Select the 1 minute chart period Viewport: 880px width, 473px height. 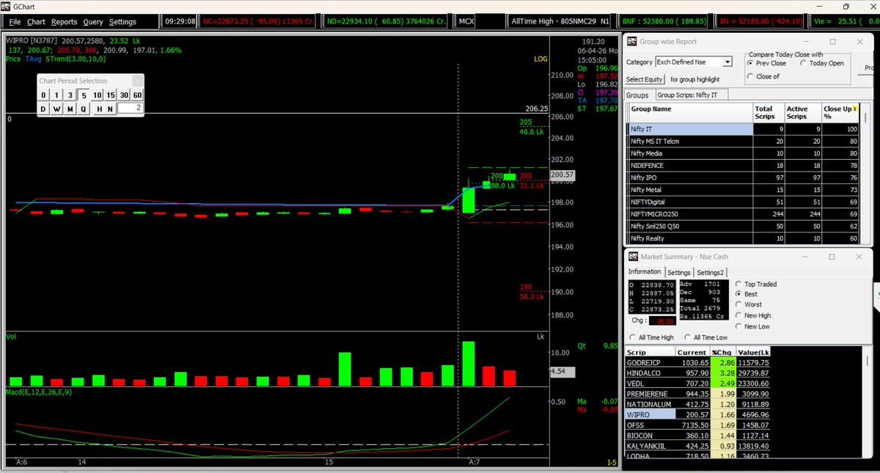pyautogui.click(x=56, y=95)
